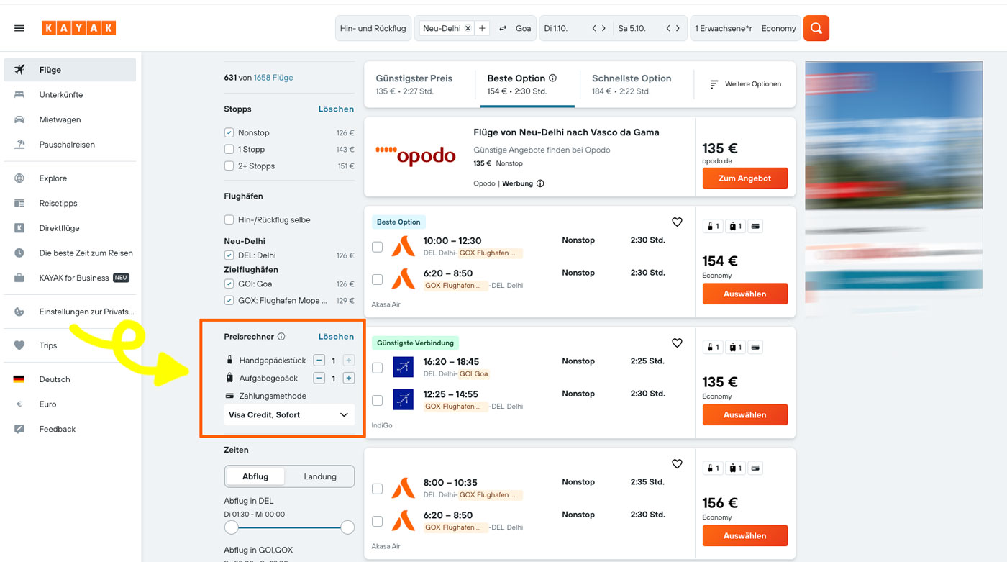Click the orange search magnifier button
The image size is (1007, 562).
coord(816,28)
